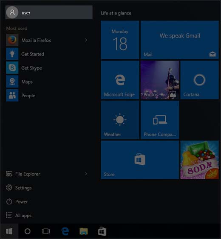Click the 'Life at a glance' group header
This screenshot has height=239, width=221.
[x=116, y=13]
